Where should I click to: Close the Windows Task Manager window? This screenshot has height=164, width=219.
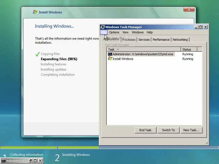point(206,27)
